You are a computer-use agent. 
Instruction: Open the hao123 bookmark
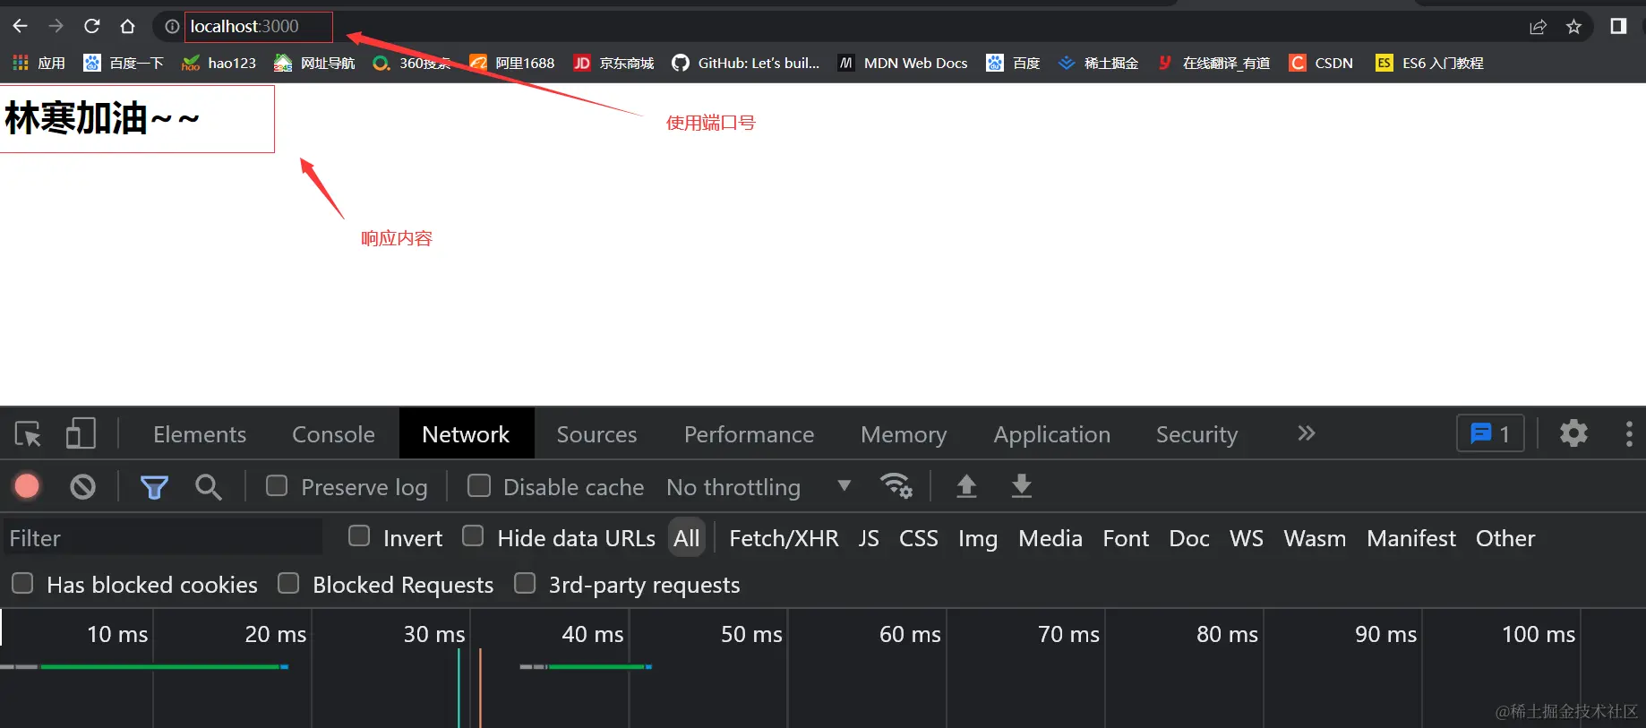pyautogui.click(x=219, y=63)
